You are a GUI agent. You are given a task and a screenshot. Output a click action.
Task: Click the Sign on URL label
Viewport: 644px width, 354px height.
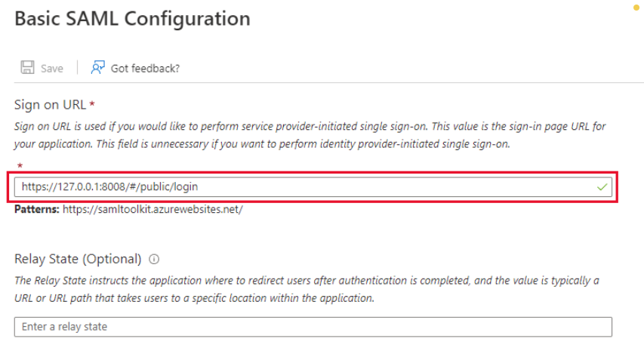[50, 105]
